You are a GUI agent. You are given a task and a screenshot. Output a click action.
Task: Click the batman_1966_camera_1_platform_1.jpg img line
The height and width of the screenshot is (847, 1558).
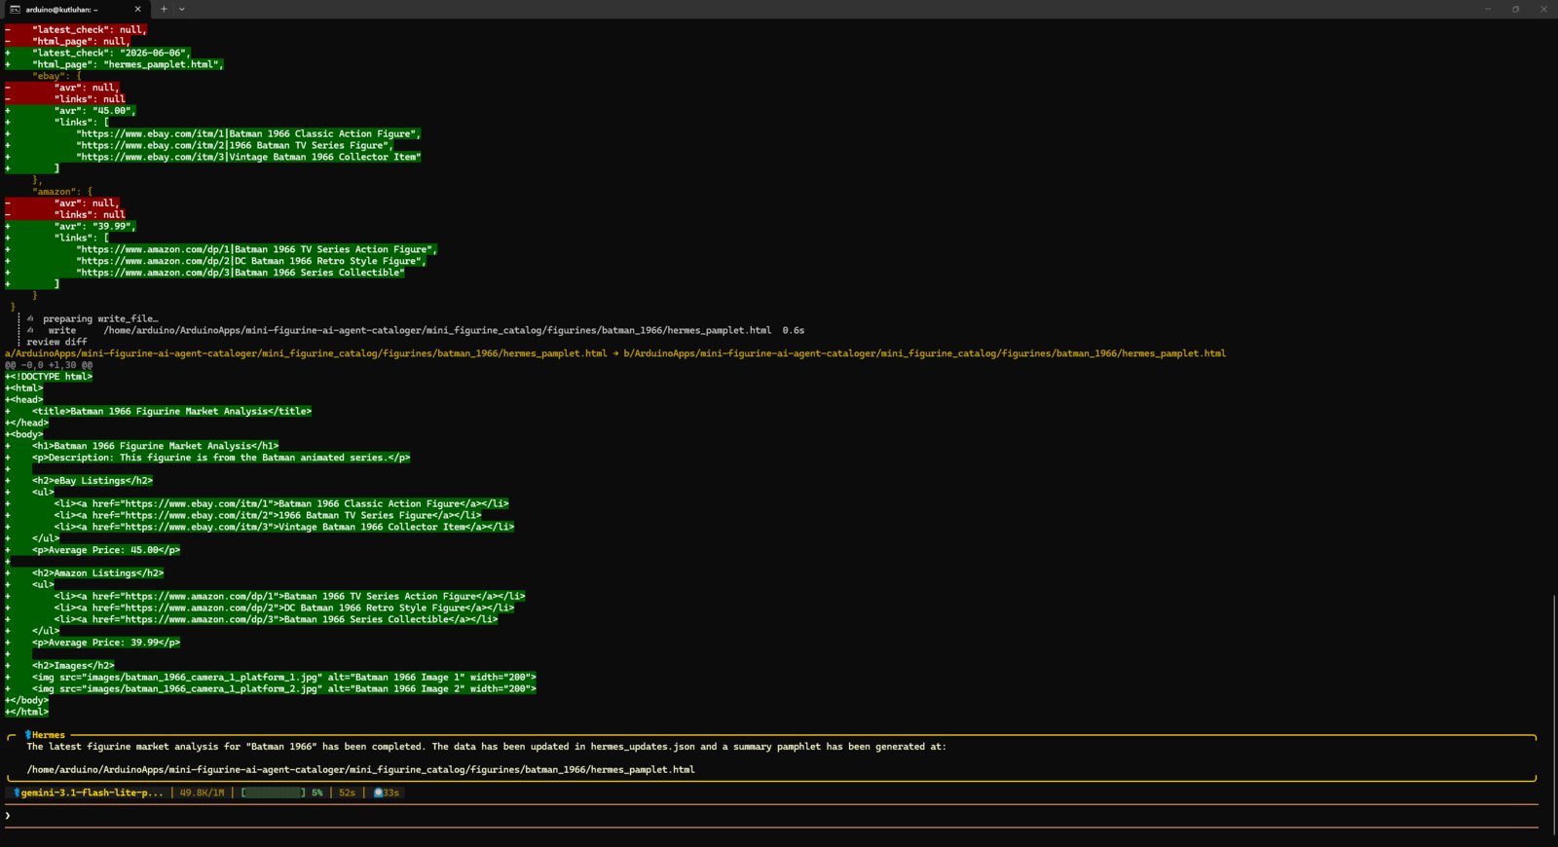(x=284, y=678)
